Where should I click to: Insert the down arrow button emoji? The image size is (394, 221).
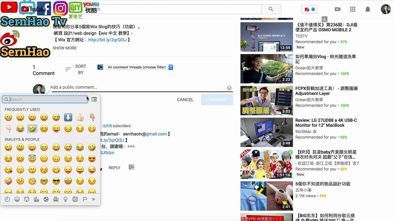click(x=68, y=117)
